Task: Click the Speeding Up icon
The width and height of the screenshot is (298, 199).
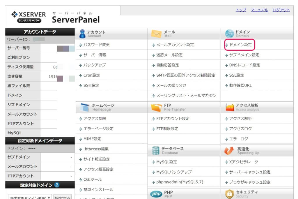Action: tap(229, 150)
